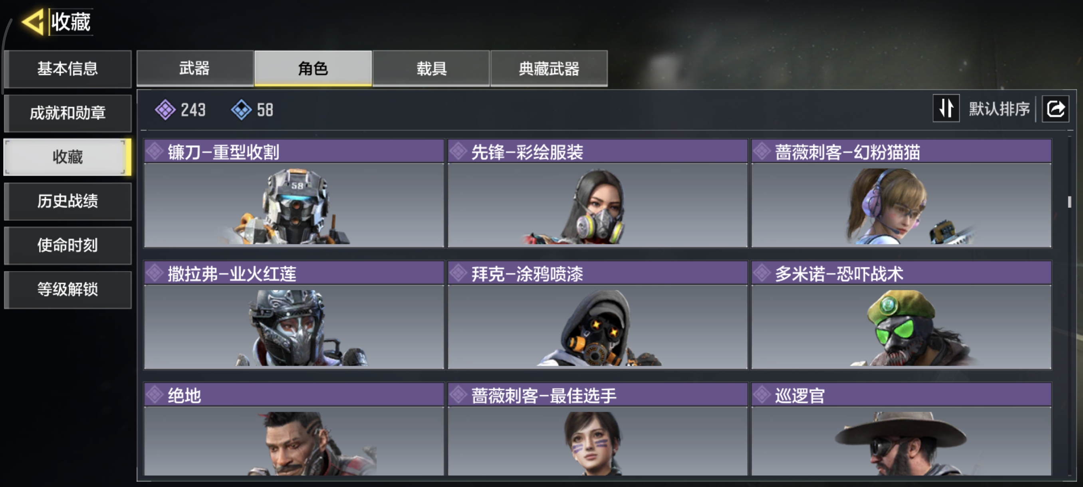
Task: Click the blue rare diamond counter icon
Action: [241, 110]
